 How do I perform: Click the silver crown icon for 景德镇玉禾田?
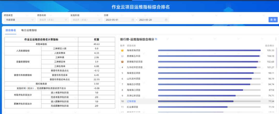(122, 56)
